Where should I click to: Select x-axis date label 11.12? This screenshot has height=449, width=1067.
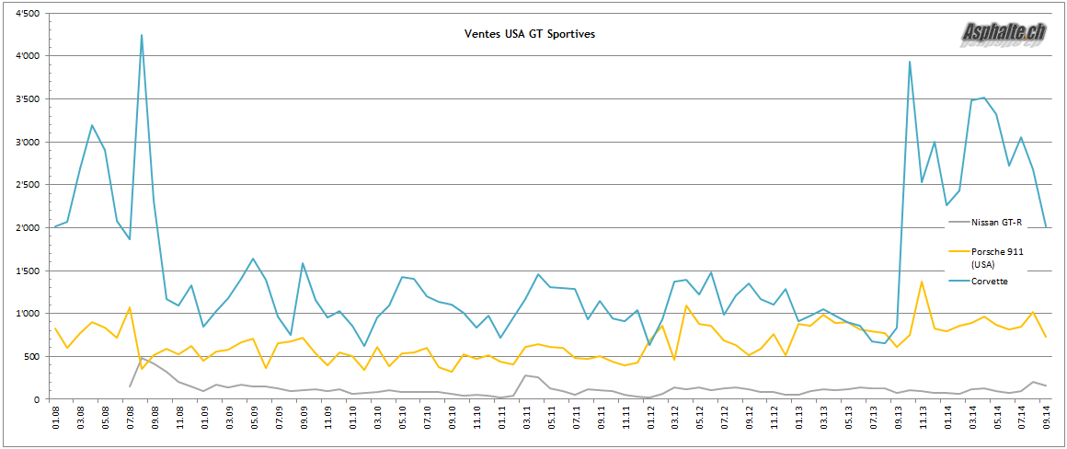[774, 417]
